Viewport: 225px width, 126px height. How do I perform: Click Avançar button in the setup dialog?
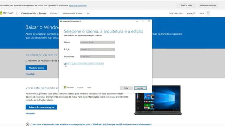point(140,88)
